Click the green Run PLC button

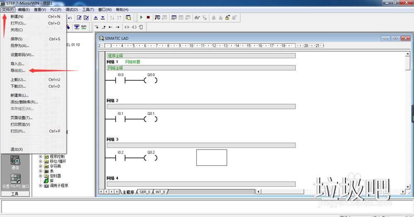141,18
